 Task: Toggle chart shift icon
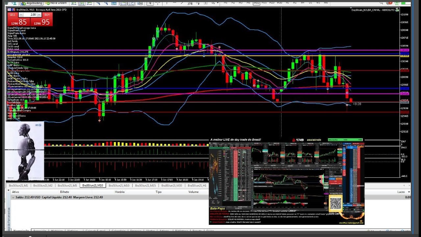[131, 3]
